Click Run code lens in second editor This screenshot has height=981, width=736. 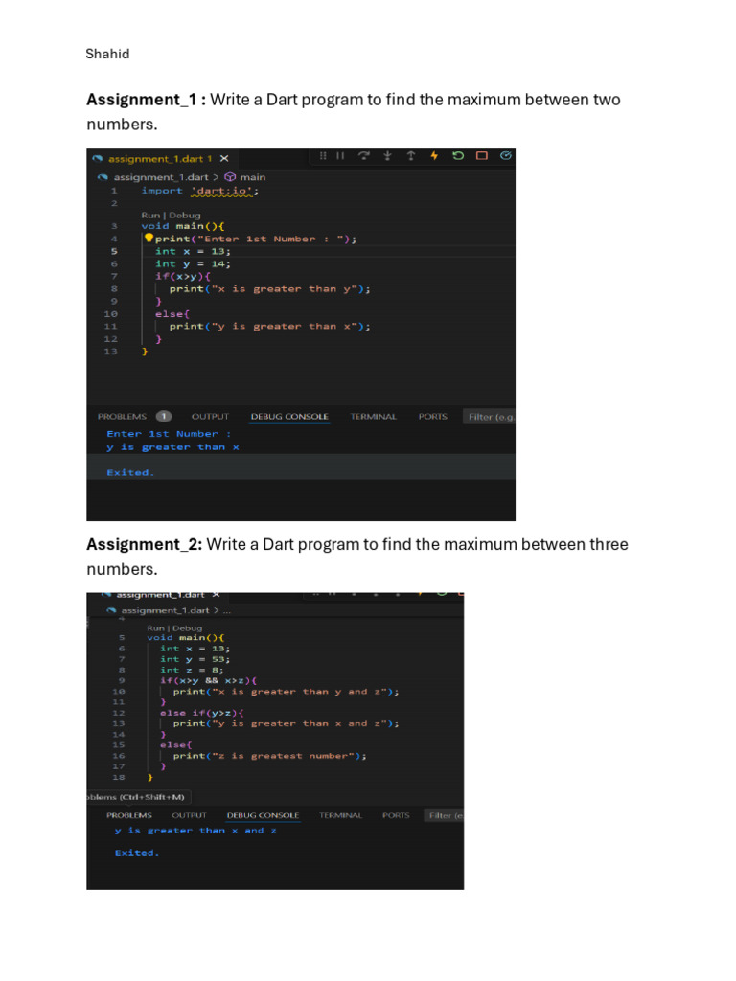155,628
